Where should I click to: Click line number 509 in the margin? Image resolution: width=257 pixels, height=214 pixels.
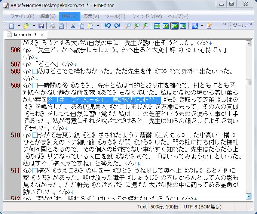15,86
